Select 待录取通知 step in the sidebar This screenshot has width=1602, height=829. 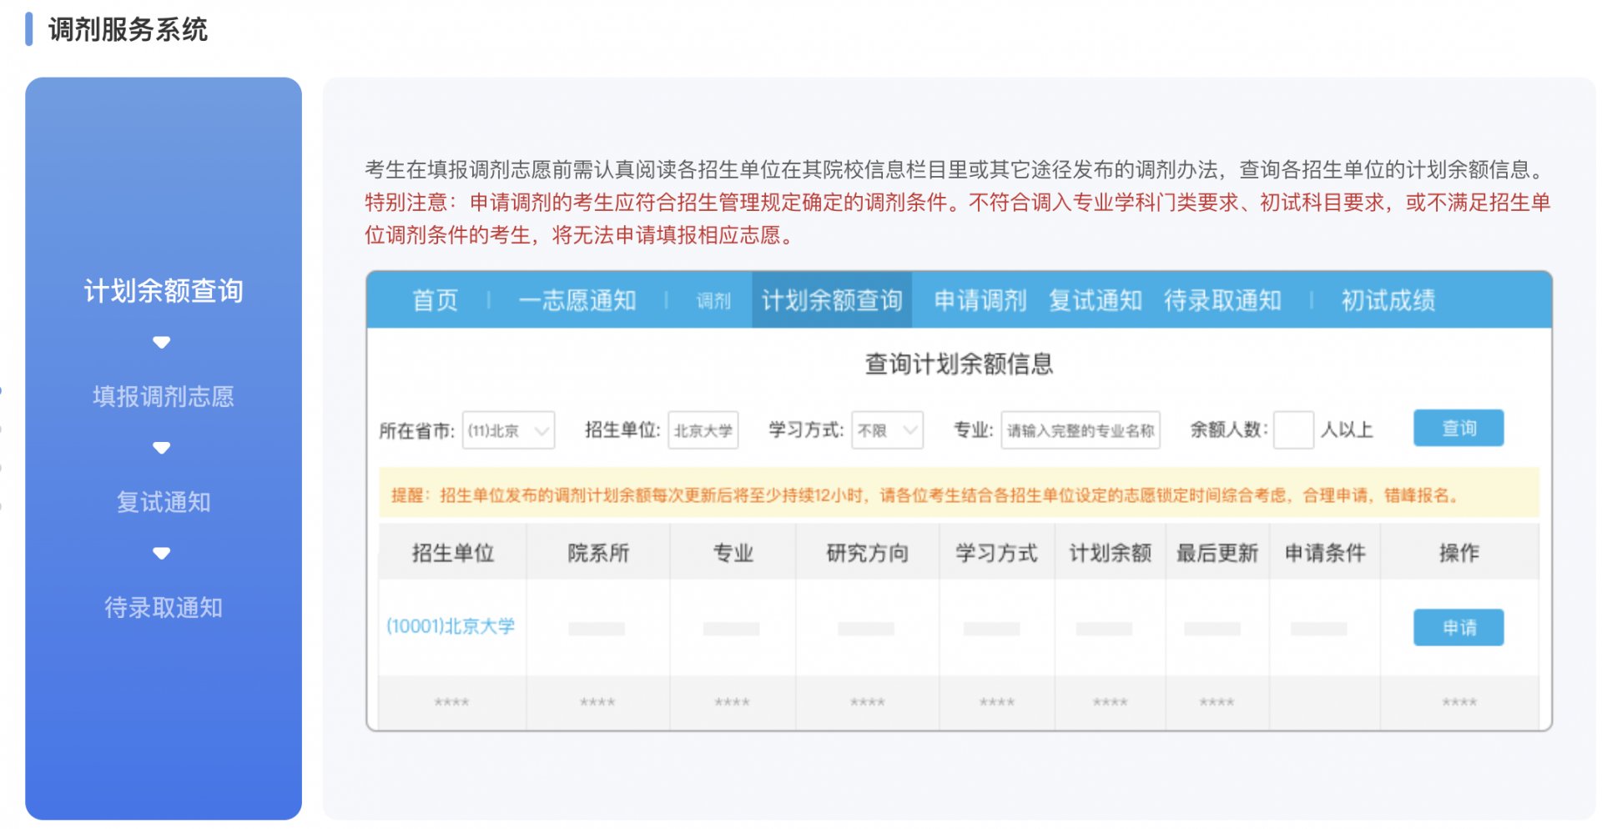[x=164, y=607]
